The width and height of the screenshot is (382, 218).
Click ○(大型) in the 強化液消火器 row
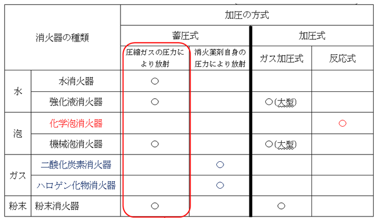280,102
